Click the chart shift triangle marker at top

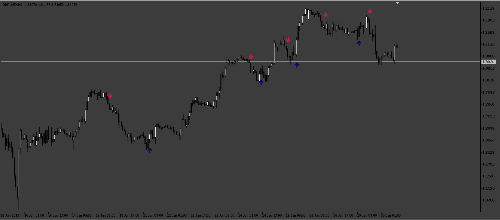[397, 3]
